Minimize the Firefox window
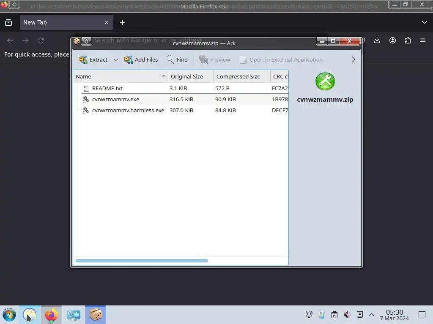The width and height of the screenshot is (433, 324). pyautogui.click(x=395, y=4)
